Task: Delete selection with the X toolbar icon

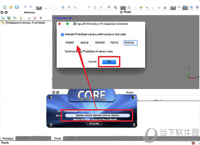Action: pyautogui.click(x=109, y=7)
